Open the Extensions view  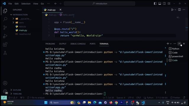(x=5, y=44)
